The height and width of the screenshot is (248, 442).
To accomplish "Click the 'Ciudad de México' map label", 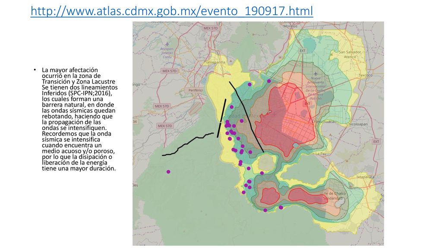I will [x=245, y=116].
